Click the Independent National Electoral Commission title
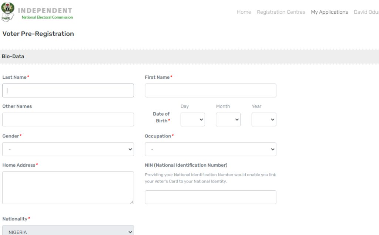Screen dimensions: 379x235 (x=45, y=13)
